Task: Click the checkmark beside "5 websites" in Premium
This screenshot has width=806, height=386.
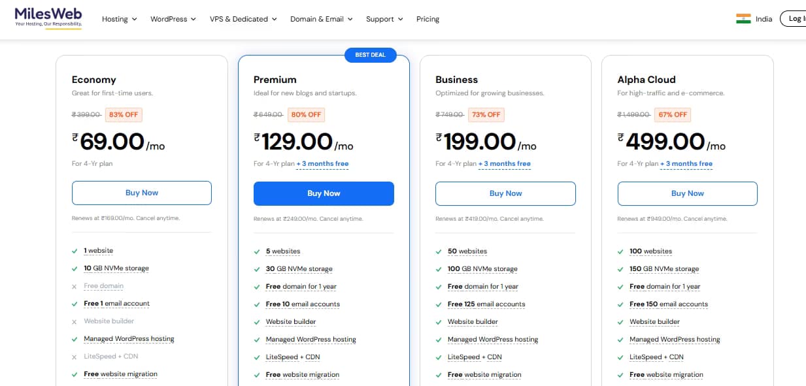Action: coord(258,251)
